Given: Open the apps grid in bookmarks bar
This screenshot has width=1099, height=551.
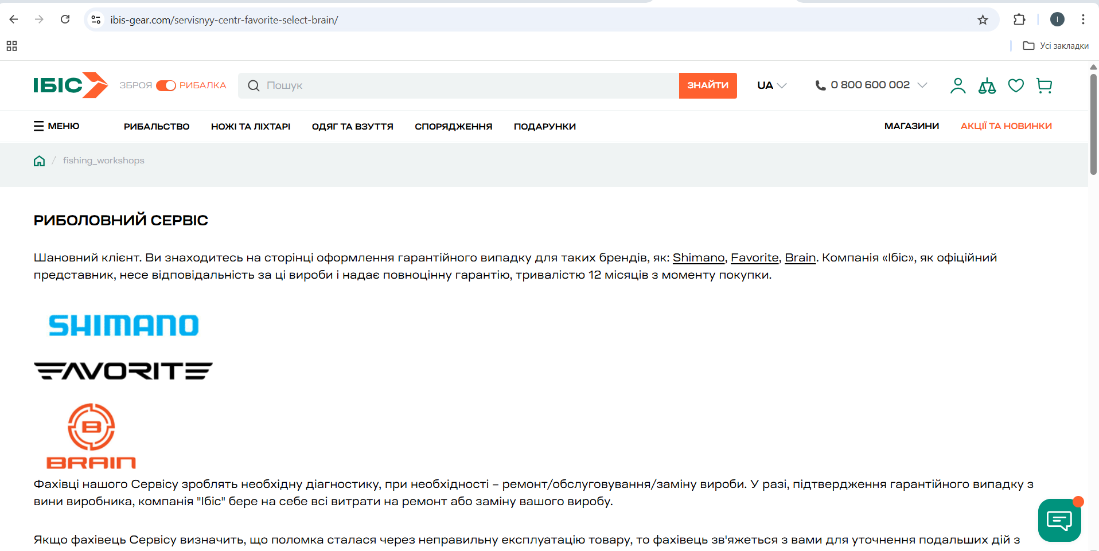Looking at the screenshot, I should pyautogui.click(x=12, y=46).
